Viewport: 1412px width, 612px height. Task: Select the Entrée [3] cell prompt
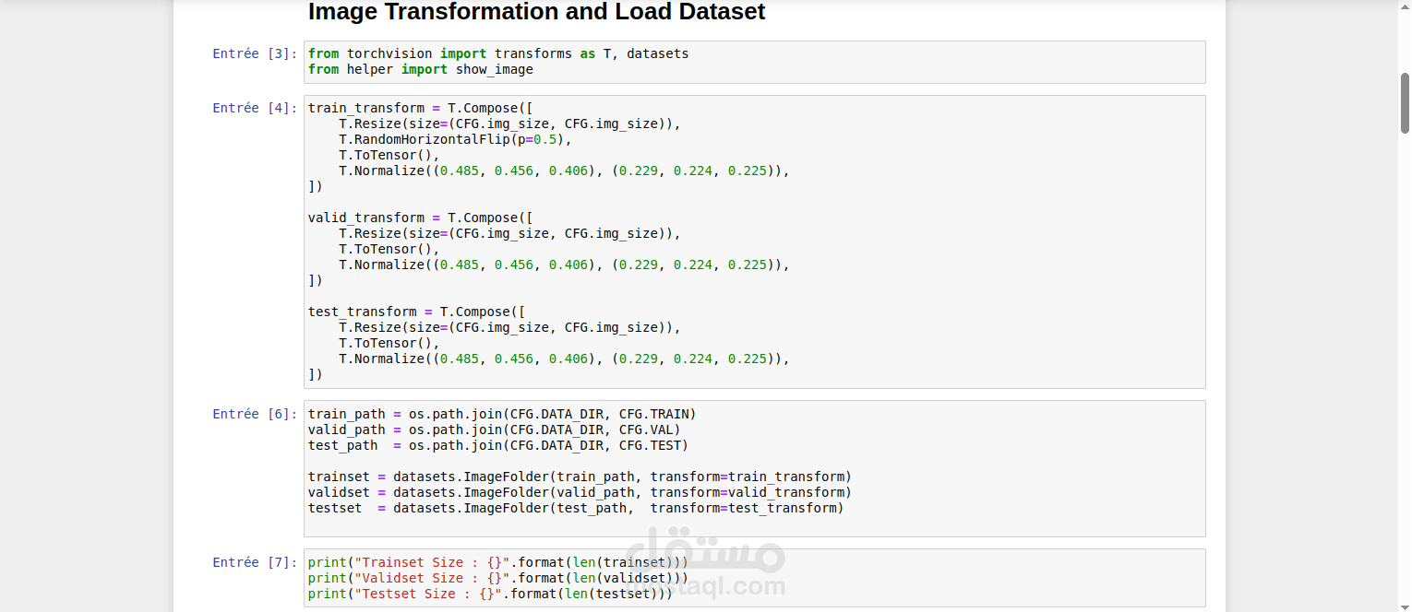[x=255, y=53]
